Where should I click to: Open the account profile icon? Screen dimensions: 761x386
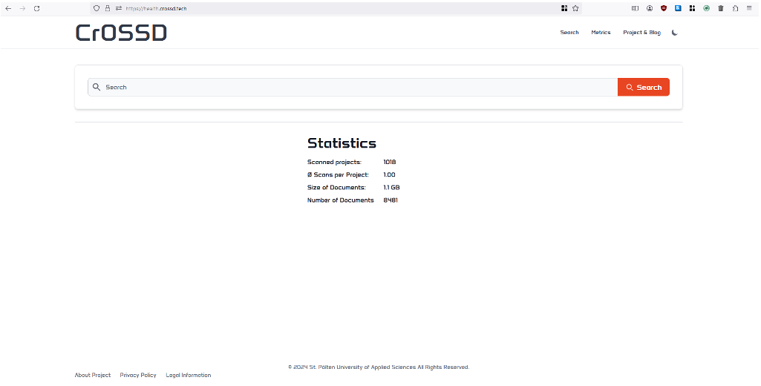click(650, 8)
